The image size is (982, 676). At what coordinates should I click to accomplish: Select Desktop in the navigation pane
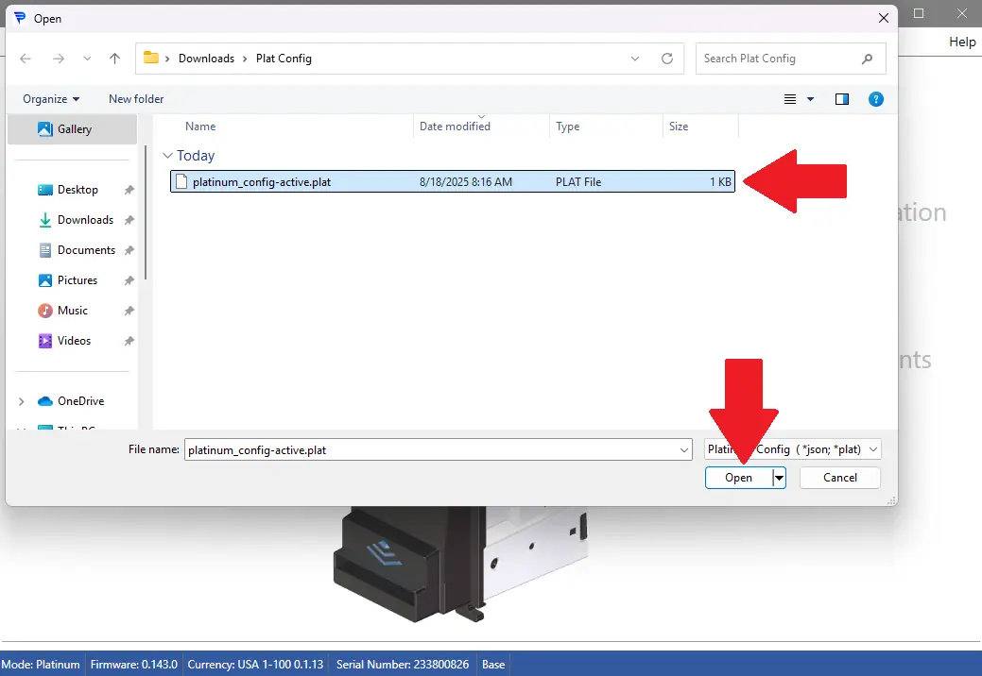[x=78, y=190]
